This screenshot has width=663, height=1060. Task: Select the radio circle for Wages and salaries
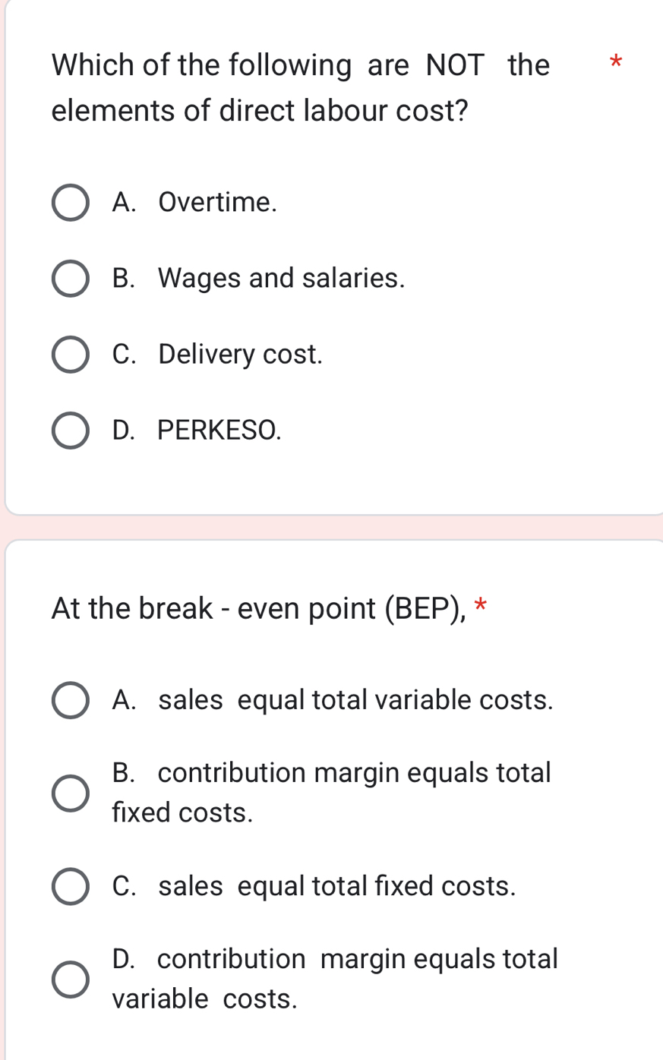[71, 279]
